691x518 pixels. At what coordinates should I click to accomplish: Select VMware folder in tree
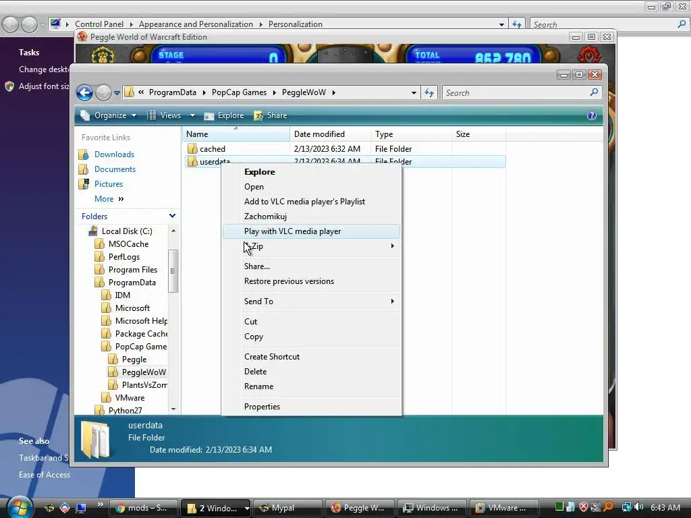coord(130,398)
